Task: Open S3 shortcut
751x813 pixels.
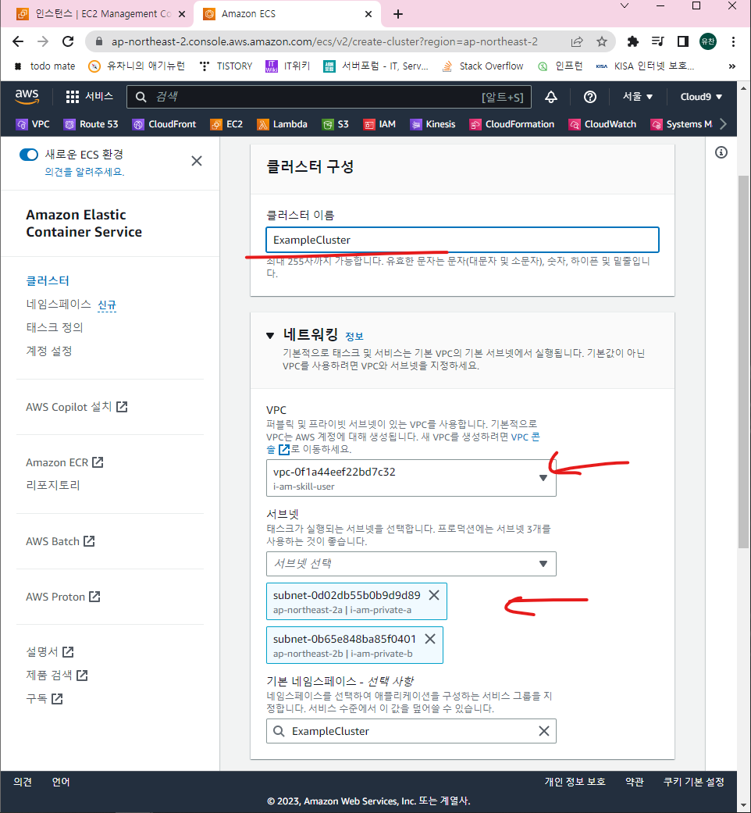Action: (x=336, y=124)
